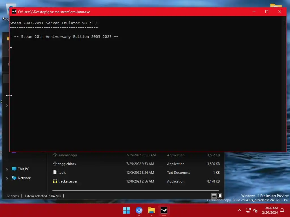The width and height of the screenshot is (290, 217).
Task: Launch Chrome from the taskbar
Action: pos(139,210)
